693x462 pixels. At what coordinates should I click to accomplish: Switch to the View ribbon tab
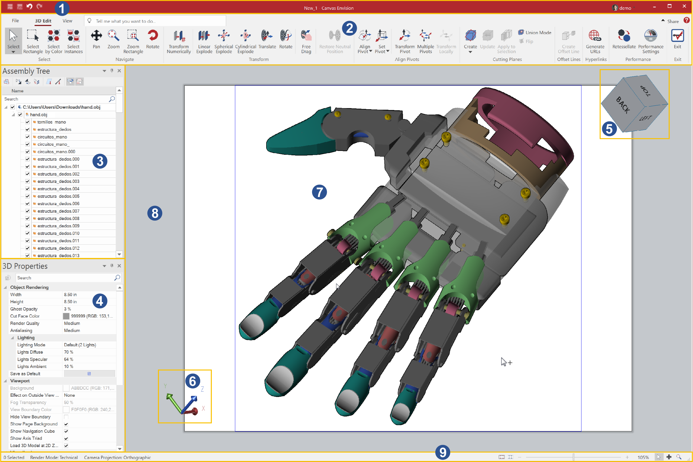pos(67,21)
